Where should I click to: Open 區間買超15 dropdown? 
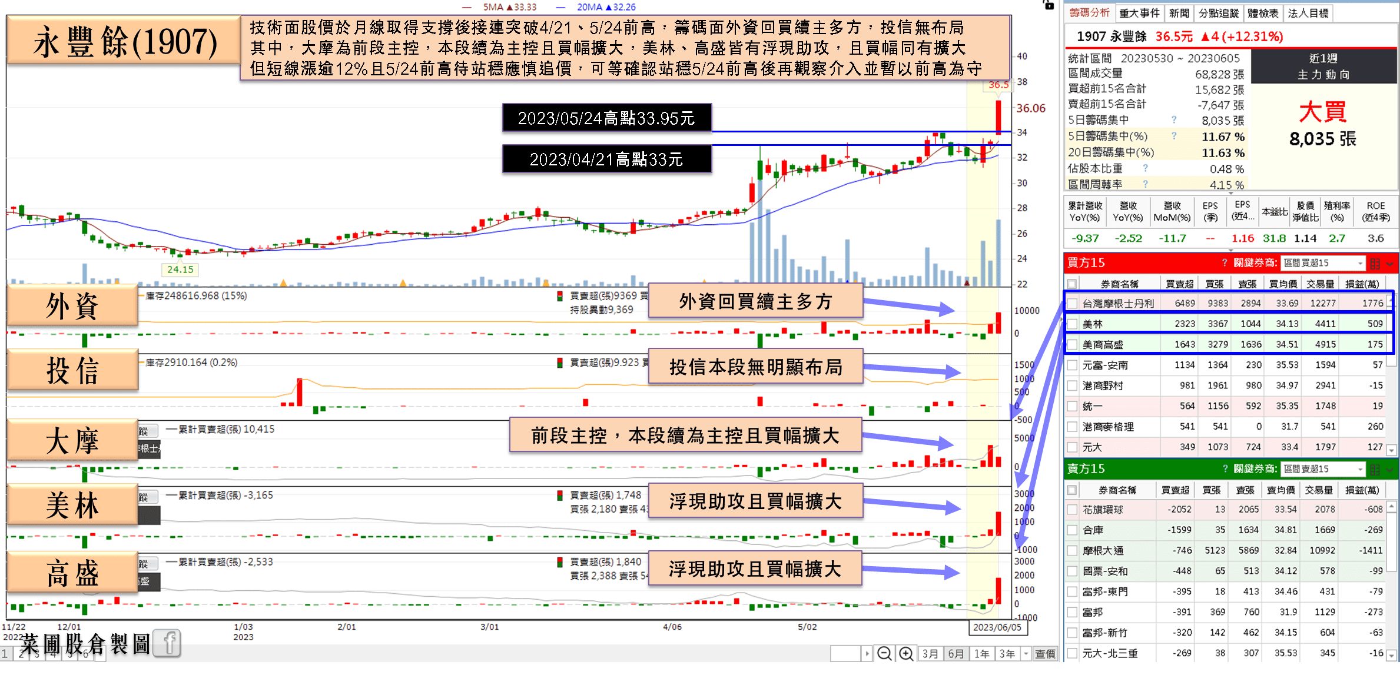[1323, 263]
